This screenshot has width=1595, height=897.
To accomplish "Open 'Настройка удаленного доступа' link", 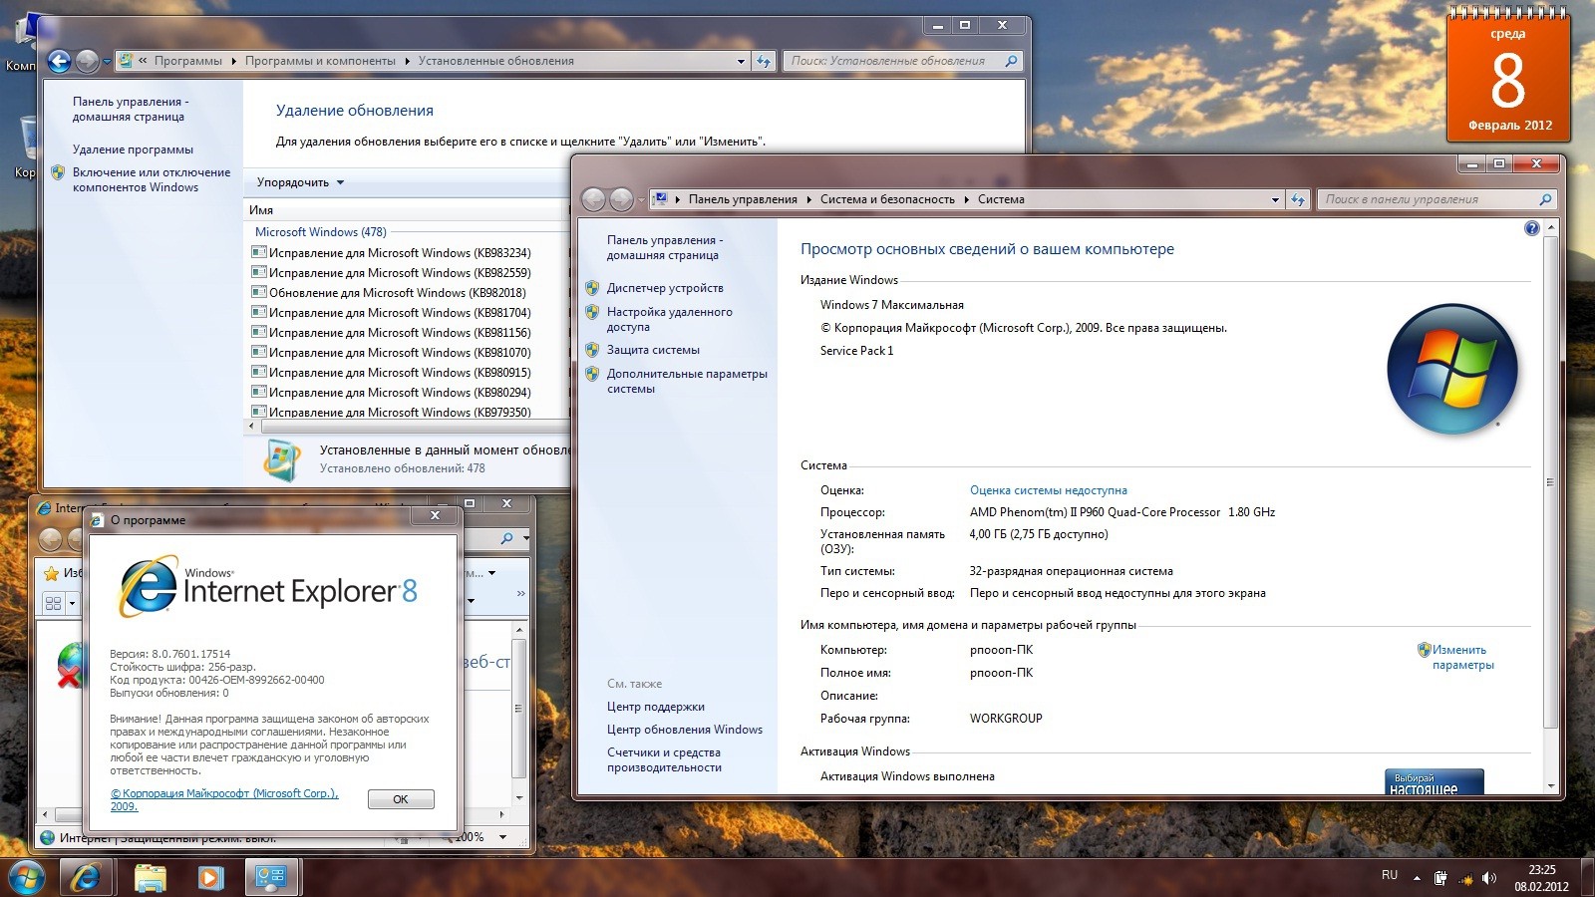I will (x=669, y=319).
